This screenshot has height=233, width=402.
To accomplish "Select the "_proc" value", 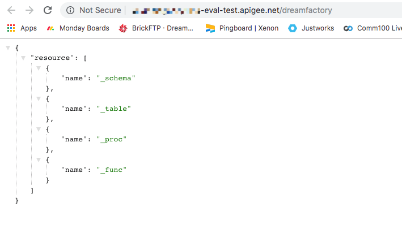I will (x=112, y=139).
